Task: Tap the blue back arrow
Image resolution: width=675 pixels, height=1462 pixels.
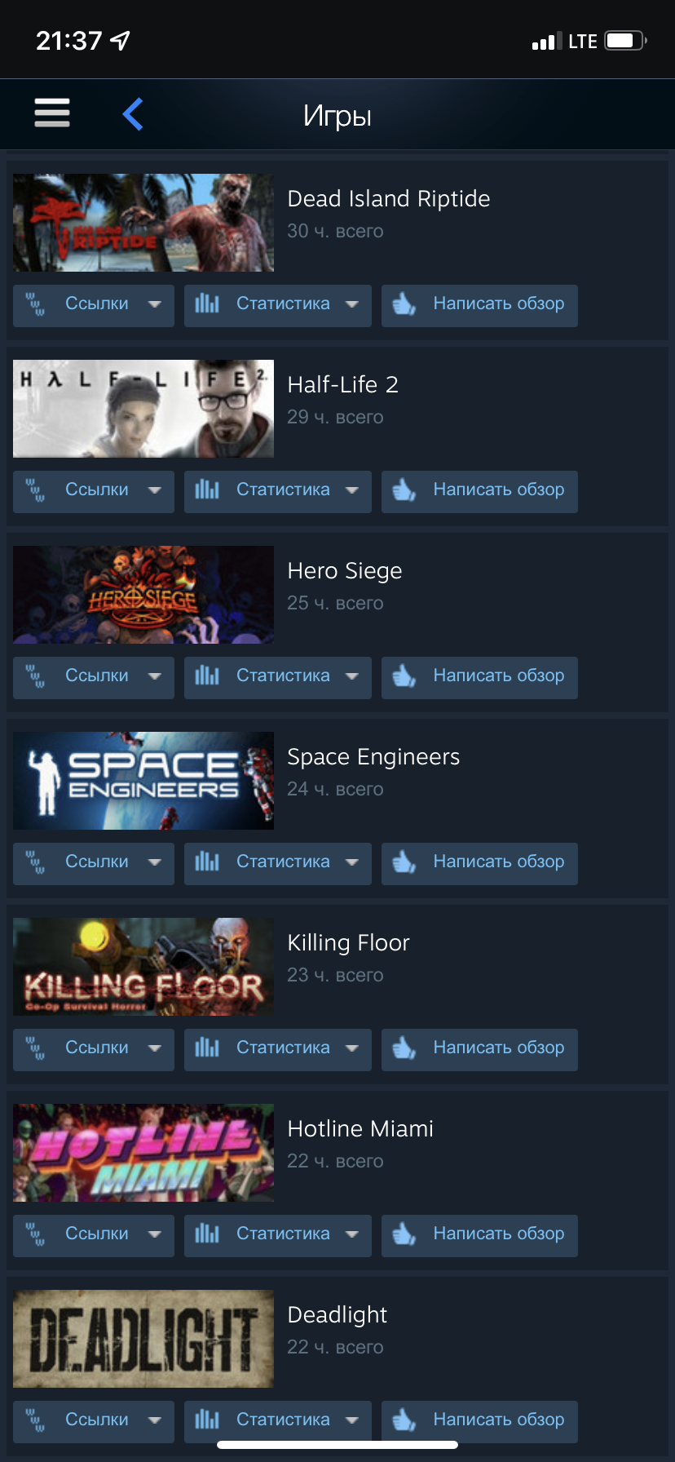Action: coord(133,113)
